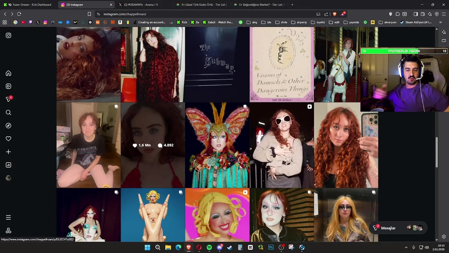Create a new post with plus icon
Viewport: 449px width, 253px height.
pos(8,152)
